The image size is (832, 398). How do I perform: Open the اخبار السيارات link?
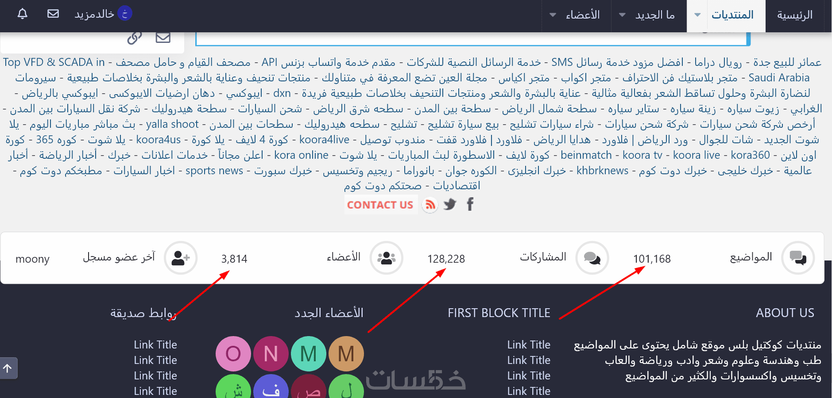(x=144, y=171)
